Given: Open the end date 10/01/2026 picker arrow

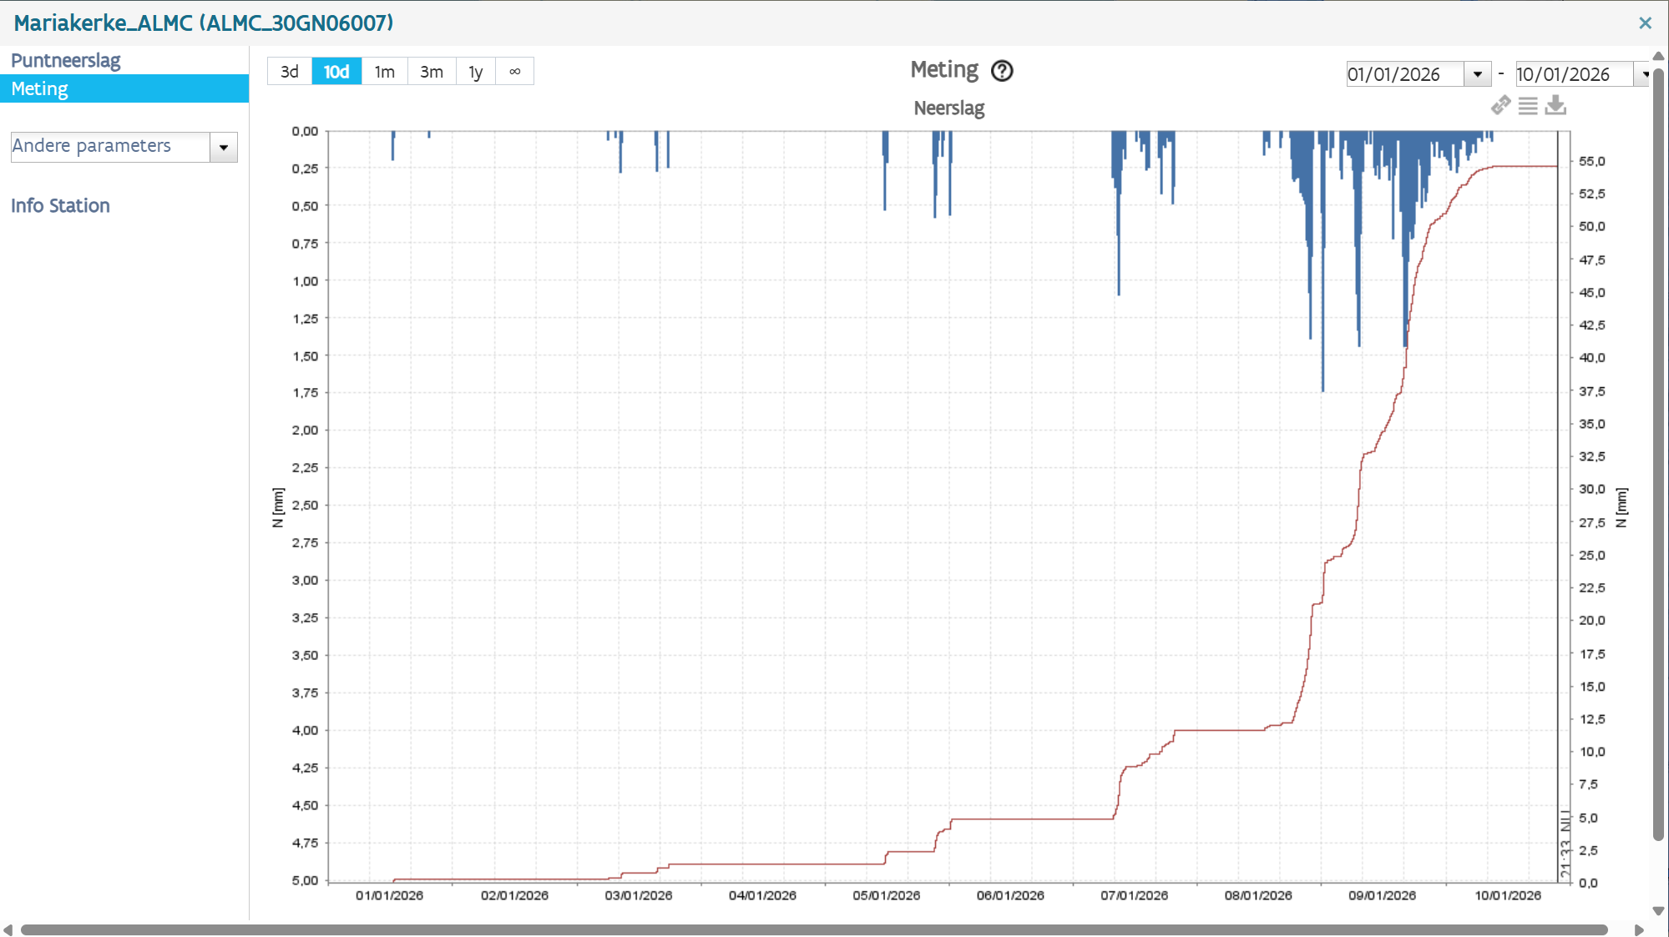Looking at the screenshot, I should pos(1644,74).
